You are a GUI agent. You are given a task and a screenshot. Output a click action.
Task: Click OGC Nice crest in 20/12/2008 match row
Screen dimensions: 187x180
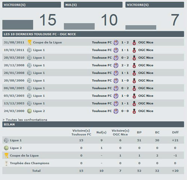point(134,65)
